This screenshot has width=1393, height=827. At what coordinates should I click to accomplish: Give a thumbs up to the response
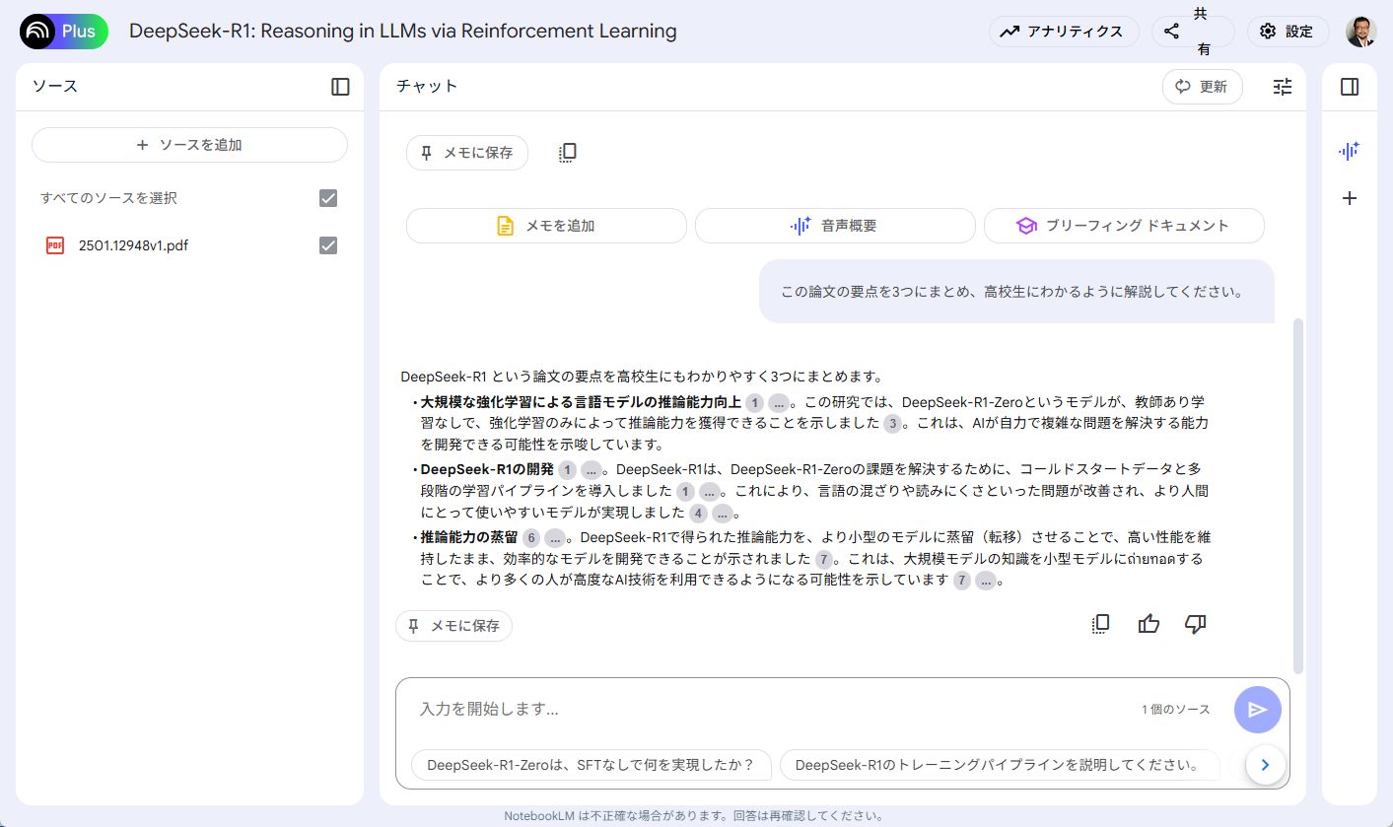click(1148, 623)
